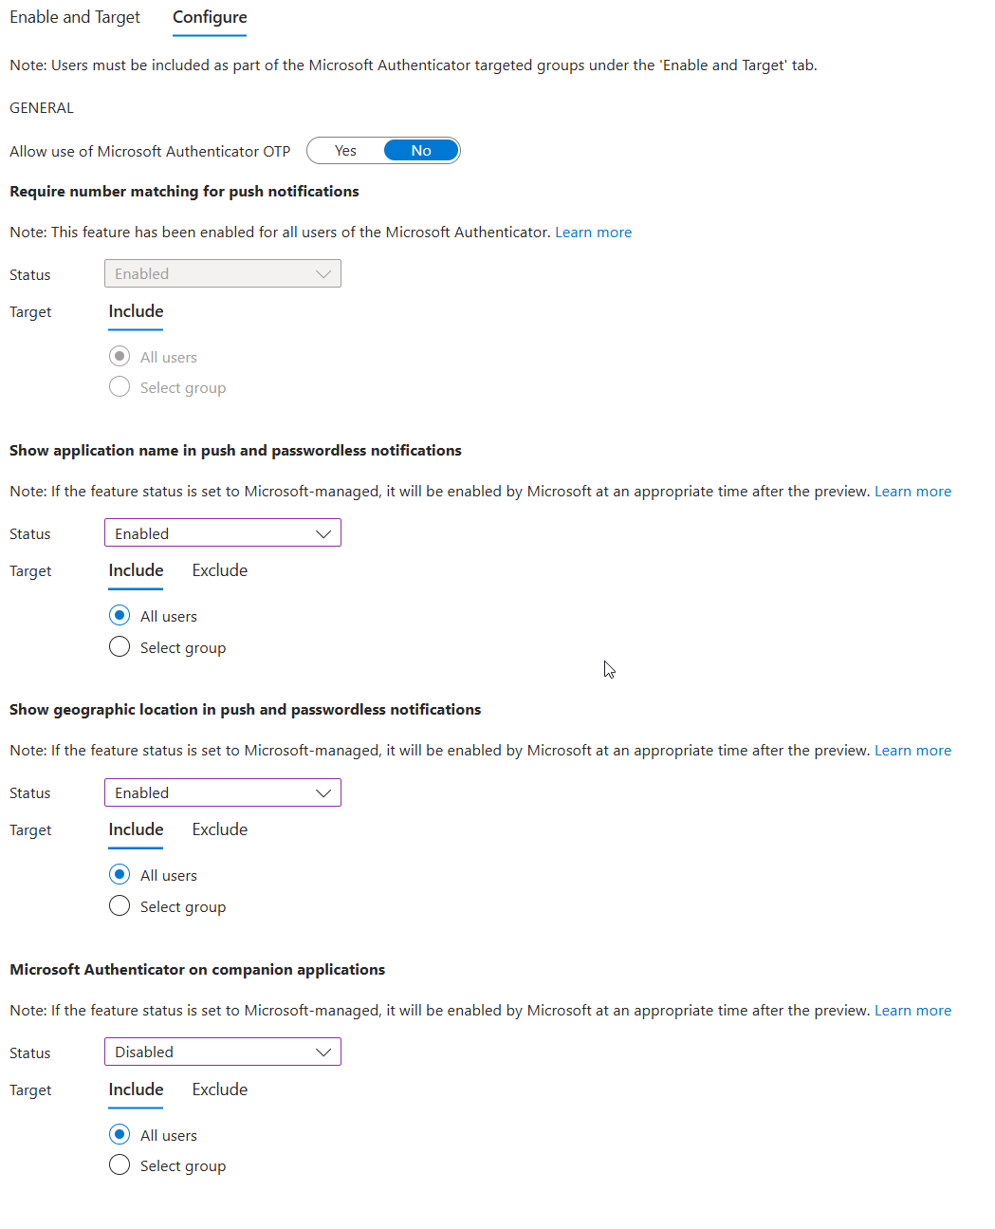Image resolution: width=995 pixels, height=1229 pixels.
Task: Open the Status dropdown for application name notifications
Action: pyautogui.click(x=222, y=532)
